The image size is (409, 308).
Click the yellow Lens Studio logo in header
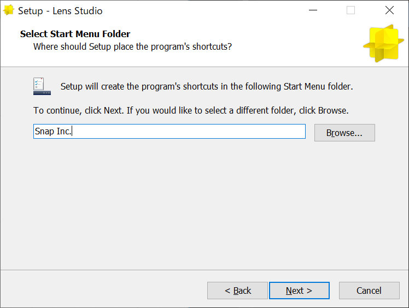coord(383,43)
